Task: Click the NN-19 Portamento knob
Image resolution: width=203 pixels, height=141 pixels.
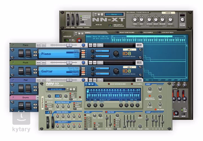Action: (50, 96)
